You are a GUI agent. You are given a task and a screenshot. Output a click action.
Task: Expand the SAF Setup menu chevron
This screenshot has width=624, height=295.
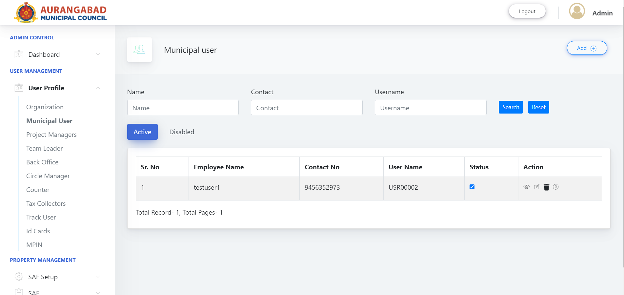coord(98,277)
